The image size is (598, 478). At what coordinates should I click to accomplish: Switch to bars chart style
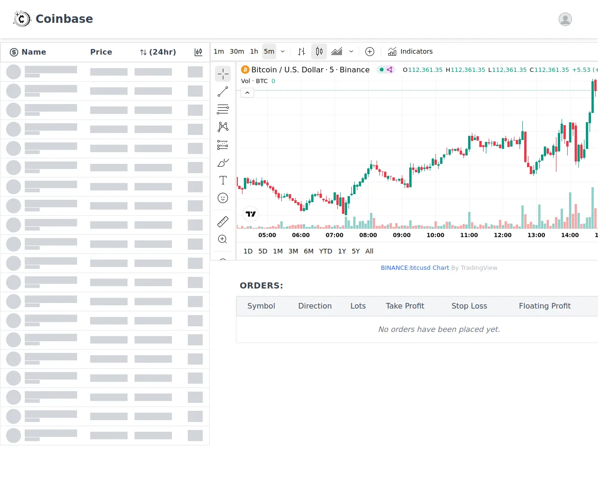coord(301,51)
